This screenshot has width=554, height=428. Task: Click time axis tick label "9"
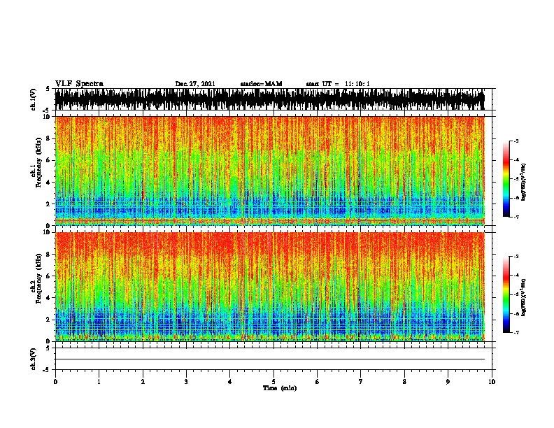pyautogui.click(x=448, y=382)
